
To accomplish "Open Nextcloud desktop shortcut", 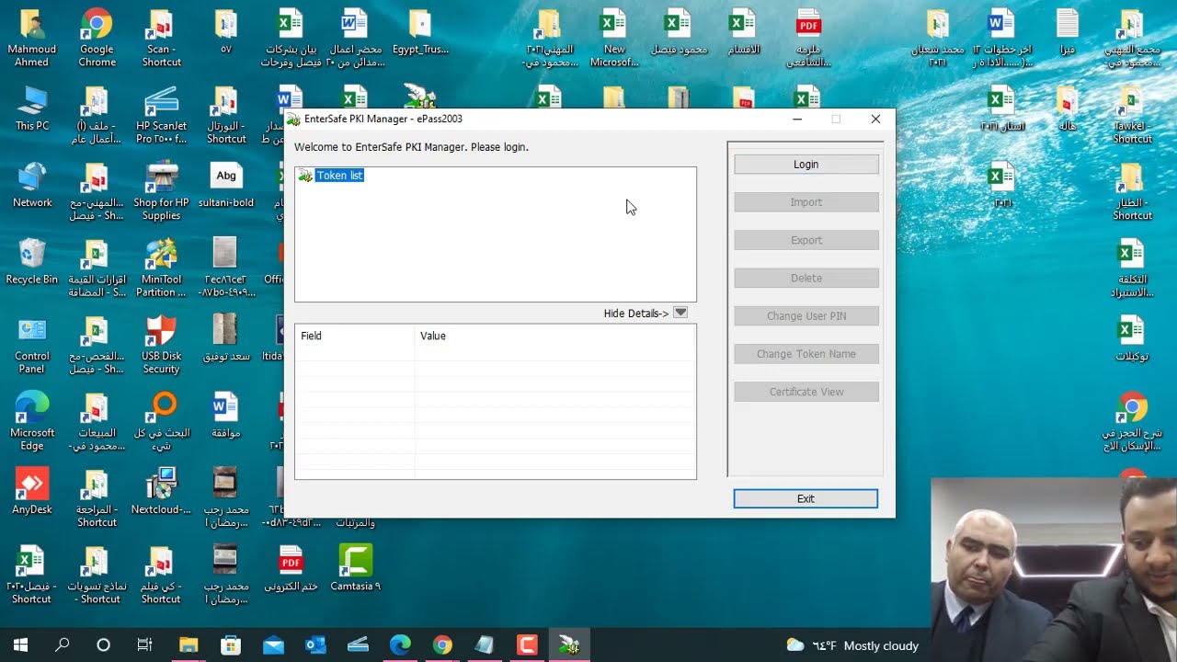I will pyautogui.click(x=161, y=491).
